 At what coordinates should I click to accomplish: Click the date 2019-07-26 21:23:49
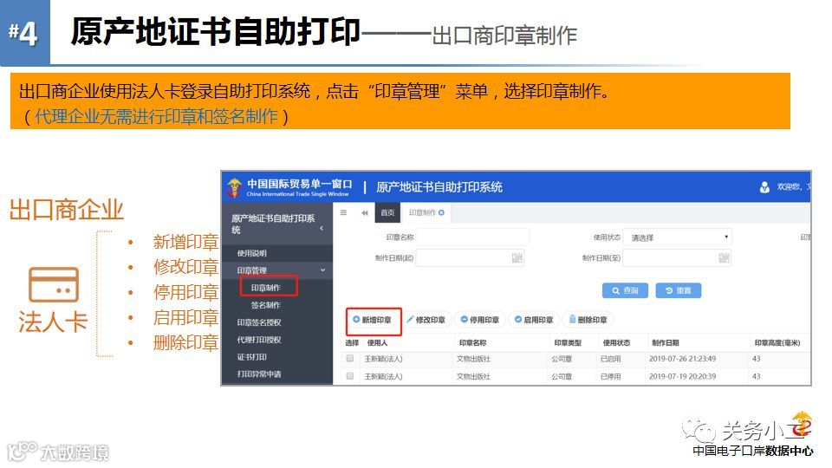[x=682, y=359]
